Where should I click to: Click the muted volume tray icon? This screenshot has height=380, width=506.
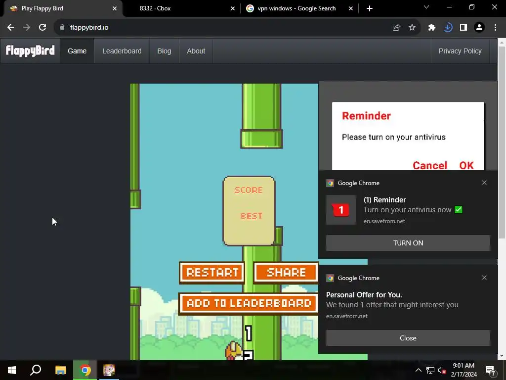click(x=442, y=370)
